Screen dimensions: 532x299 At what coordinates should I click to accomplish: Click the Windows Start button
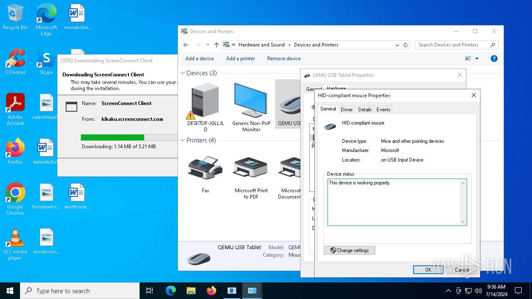tap(10, 291)
